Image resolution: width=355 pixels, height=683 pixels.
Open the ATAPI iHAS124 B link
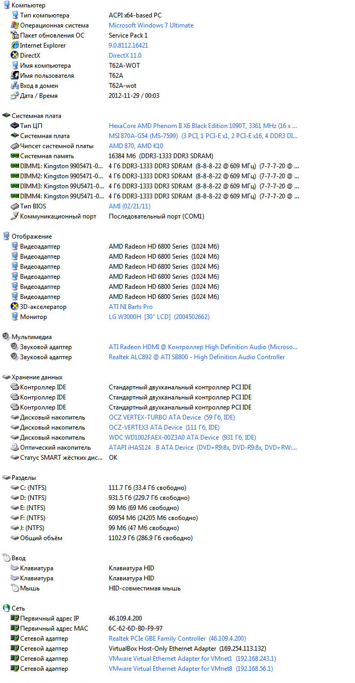pos(203,448)
